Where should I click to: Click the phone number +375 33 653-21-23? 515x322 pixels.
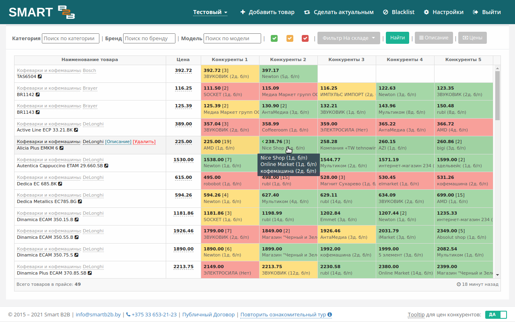pos(151,315)
